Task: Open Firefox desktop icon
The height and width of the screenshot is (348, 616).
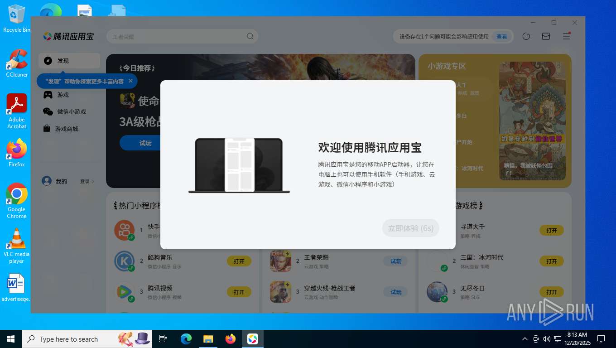Action: [x=17, y=153]
